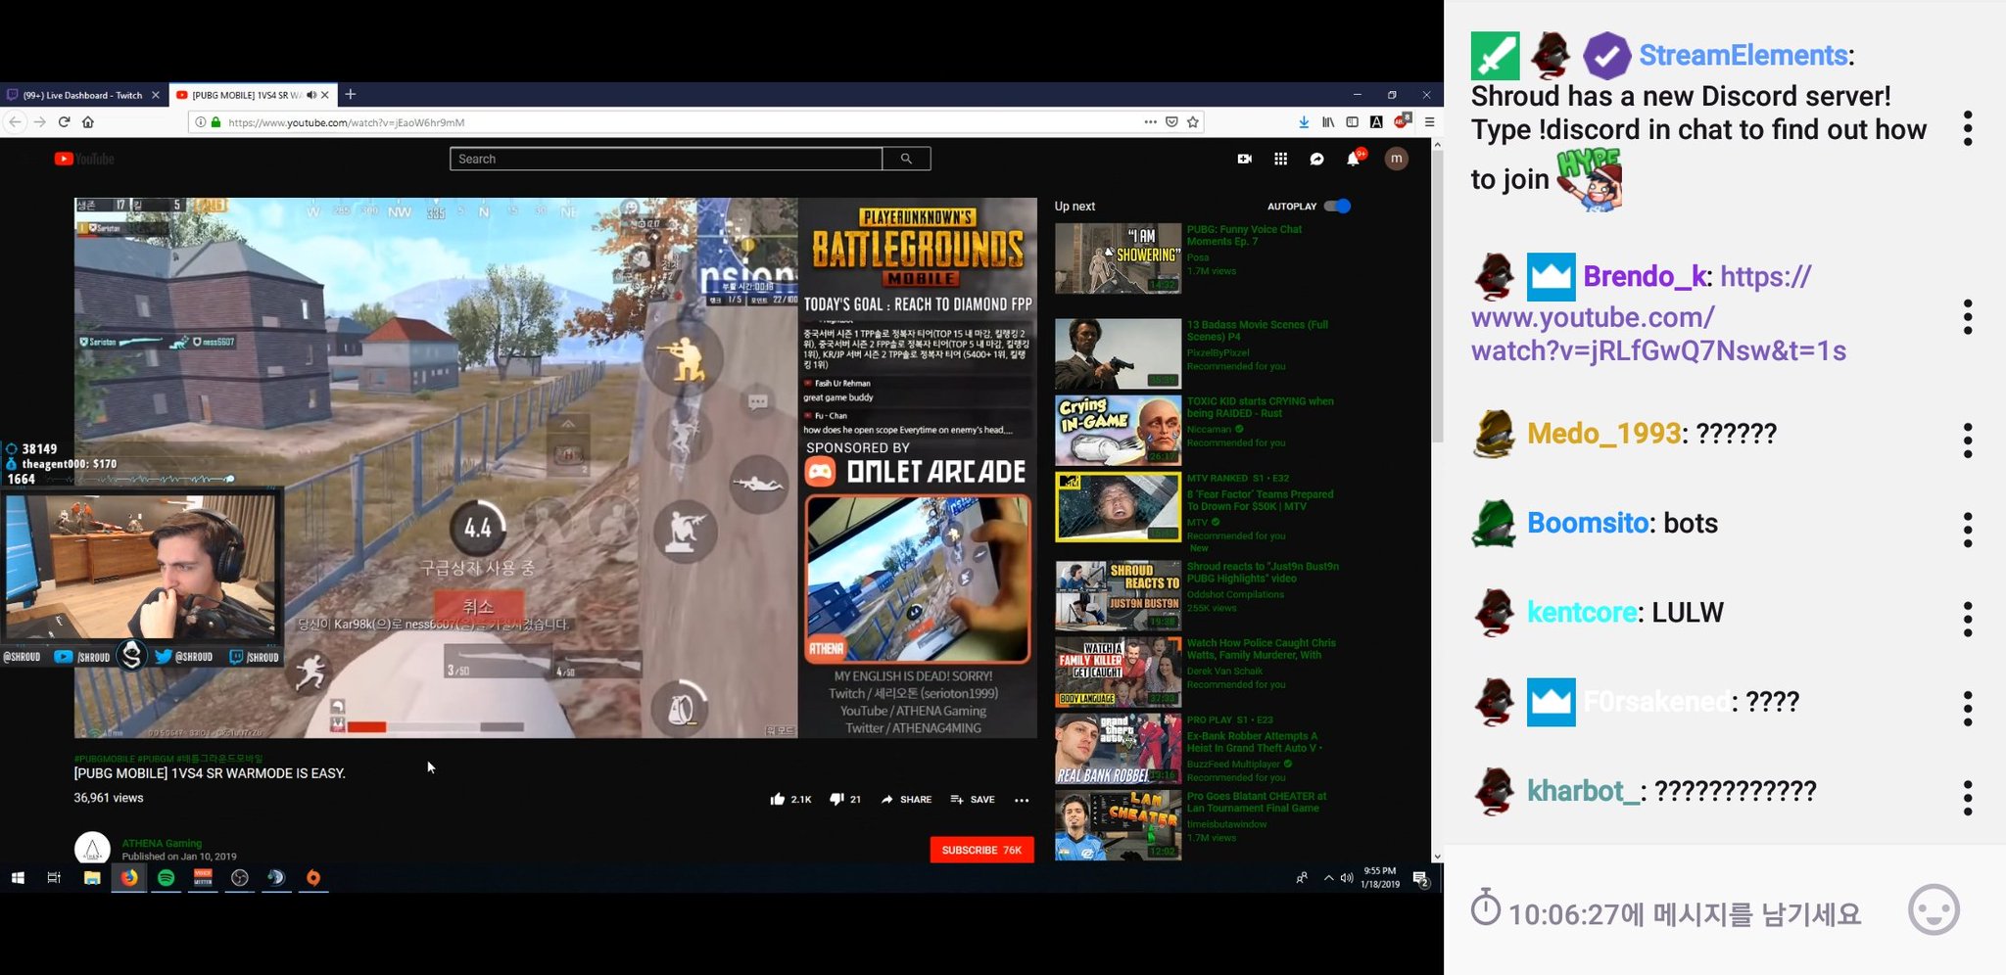Image resolution: width=2006 pixels, height=975 pixels.
Task: Open options menu for F0rsakened message
Action: [1968, 708]
